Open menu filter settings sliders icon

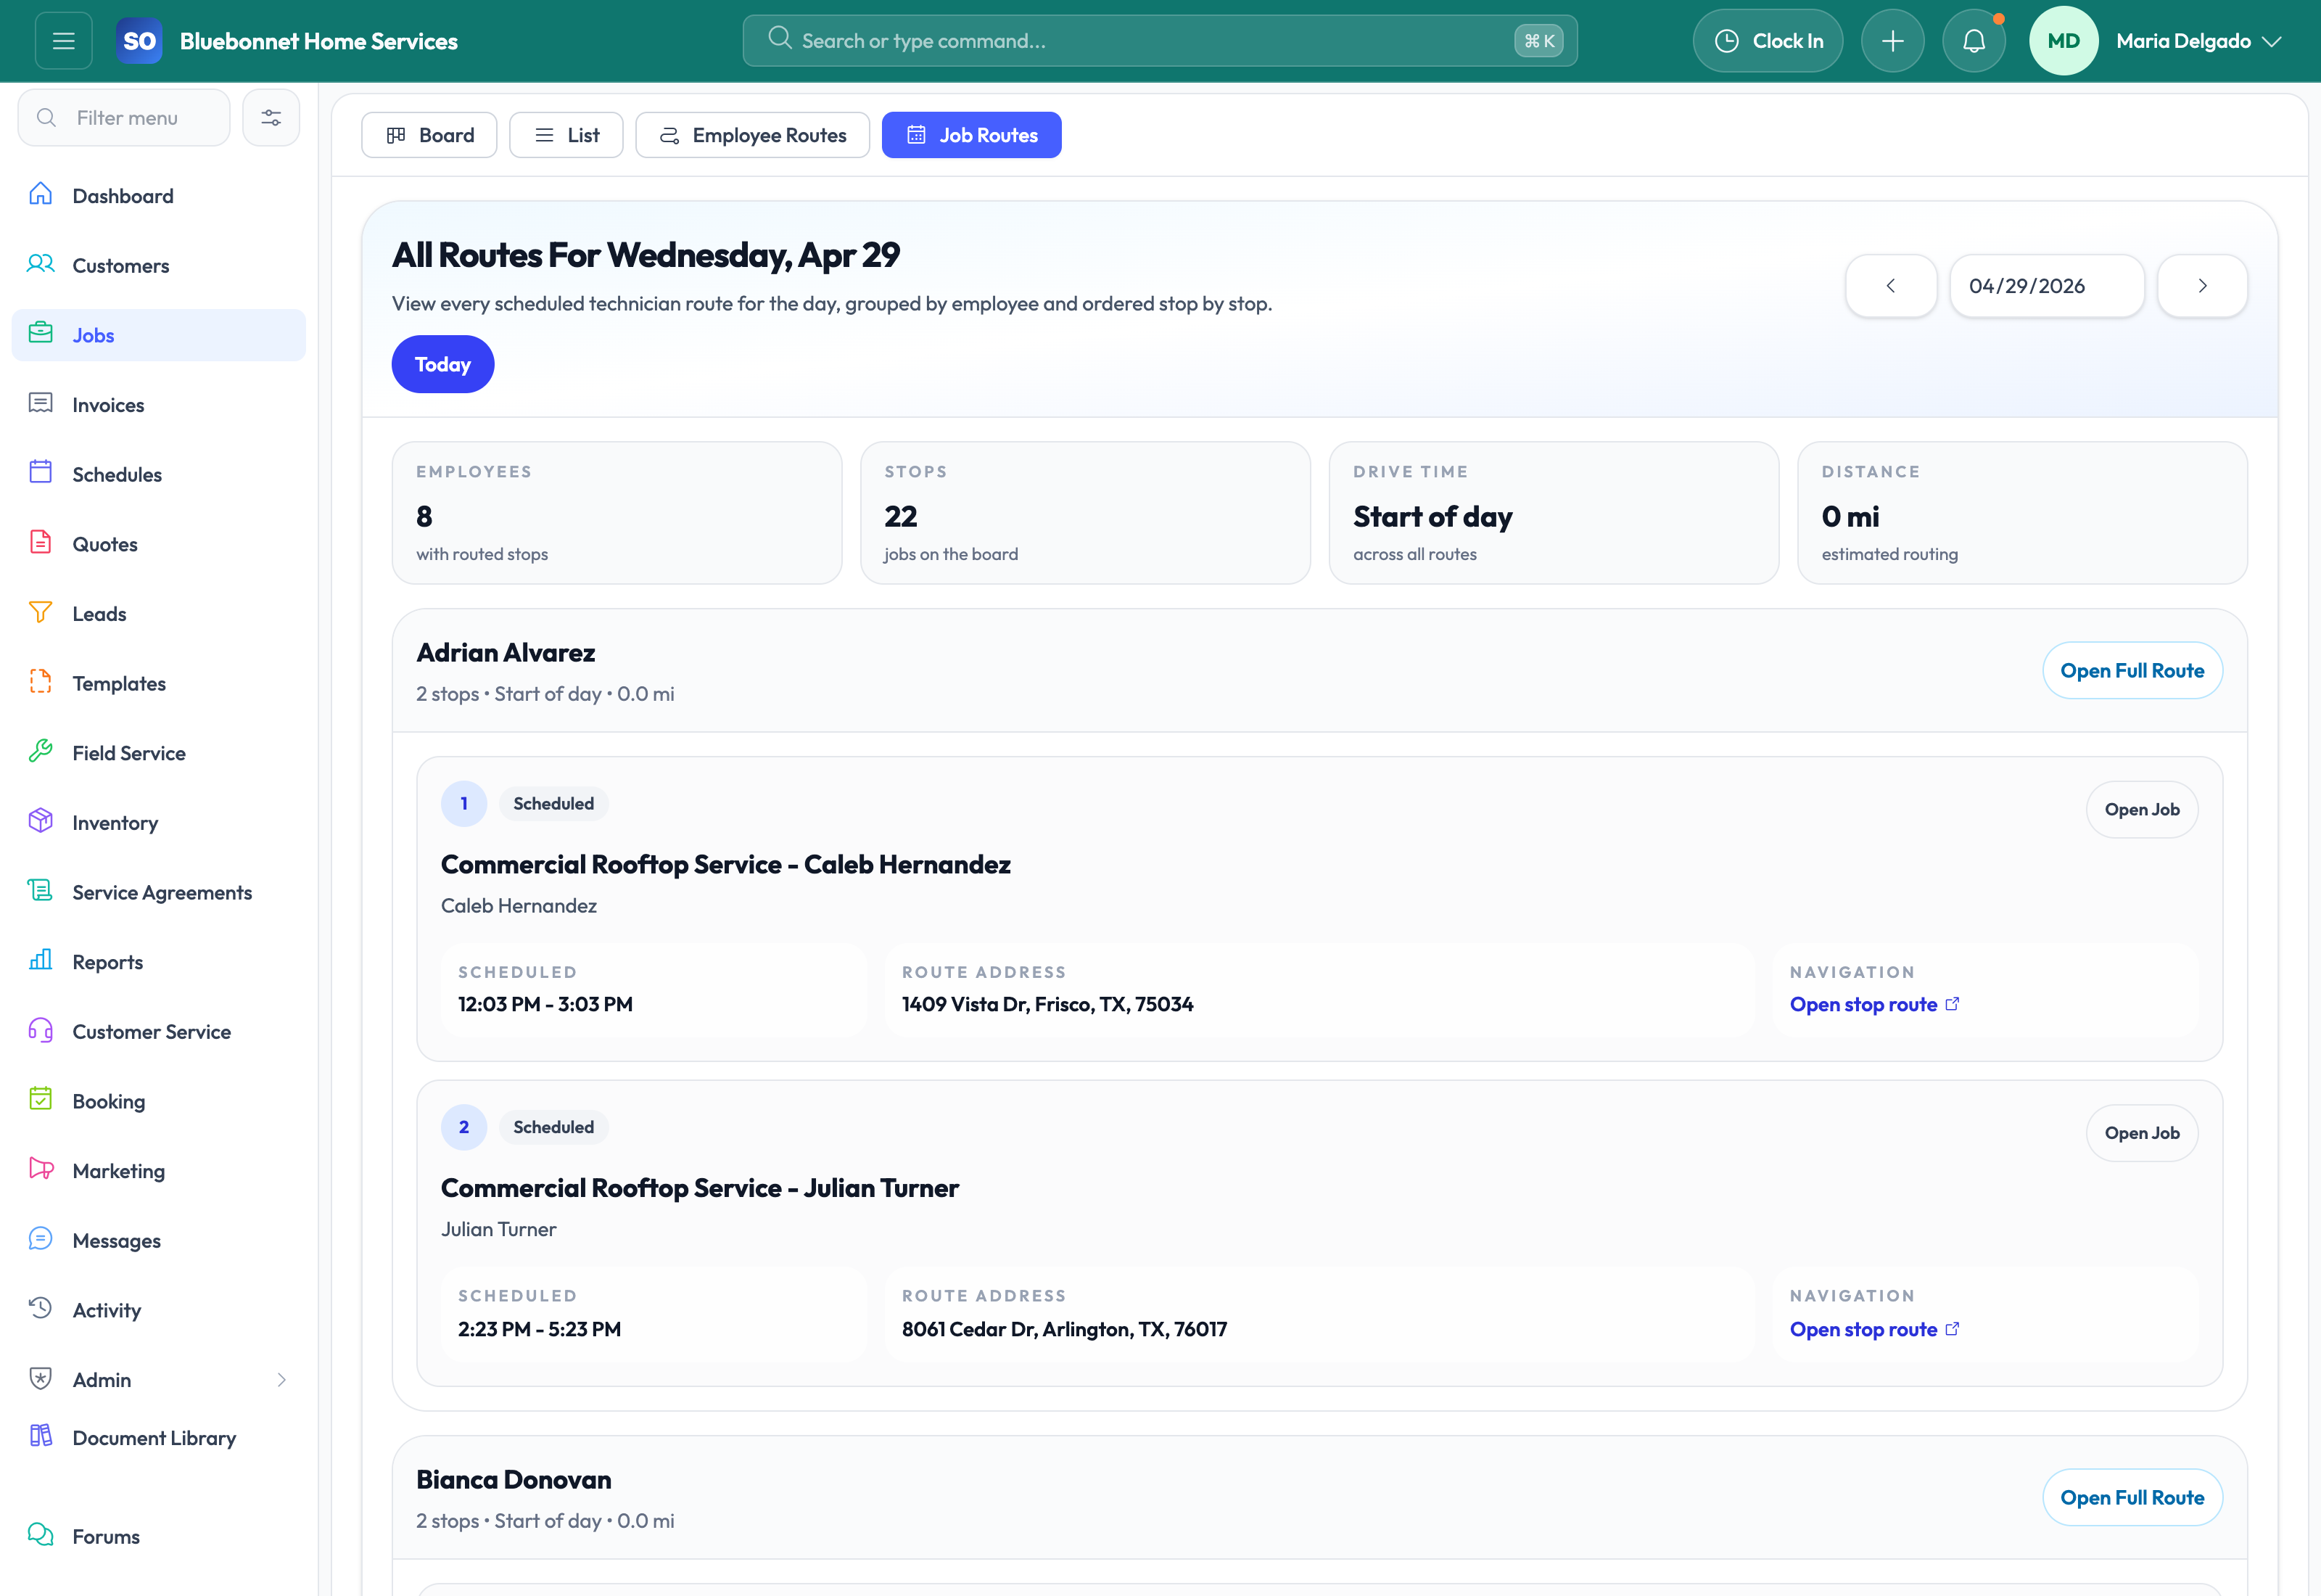click(x=271, y=118)
